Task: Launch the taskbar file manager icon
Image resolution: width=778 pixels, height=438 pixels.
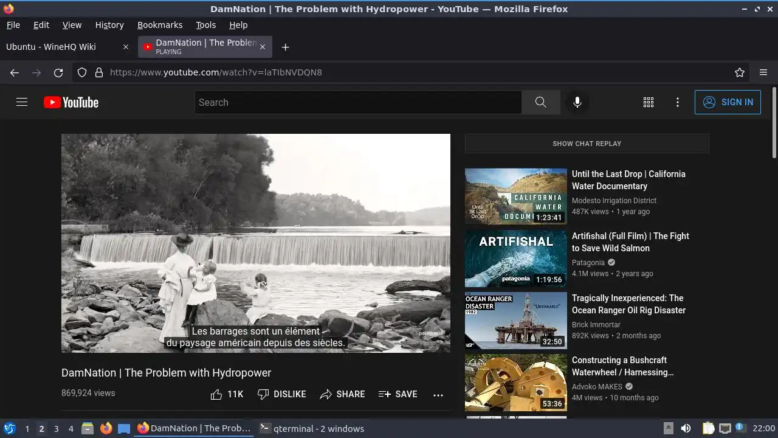Action: [x=88, y=428]
